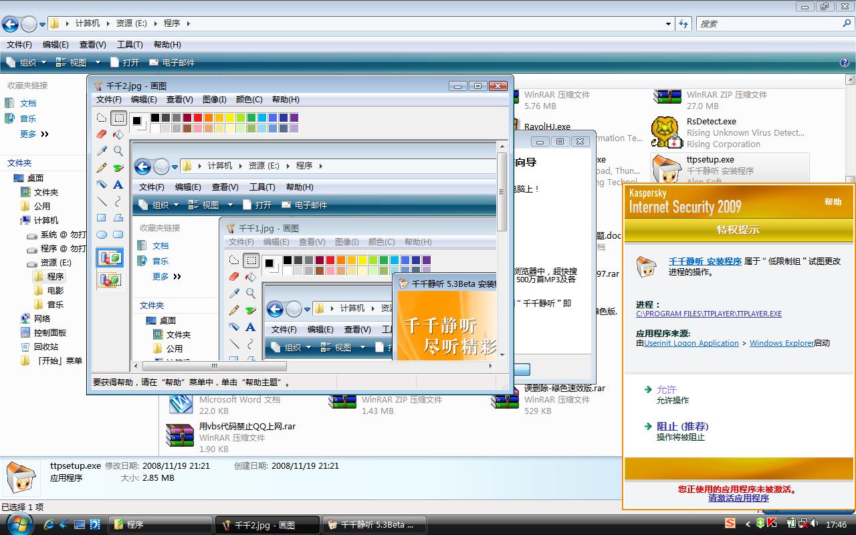The width and height of the screenshot is (856, 535).
Task: Select 电影 folder in the Explorer folder tree
Action: click(x=56, y=290)
